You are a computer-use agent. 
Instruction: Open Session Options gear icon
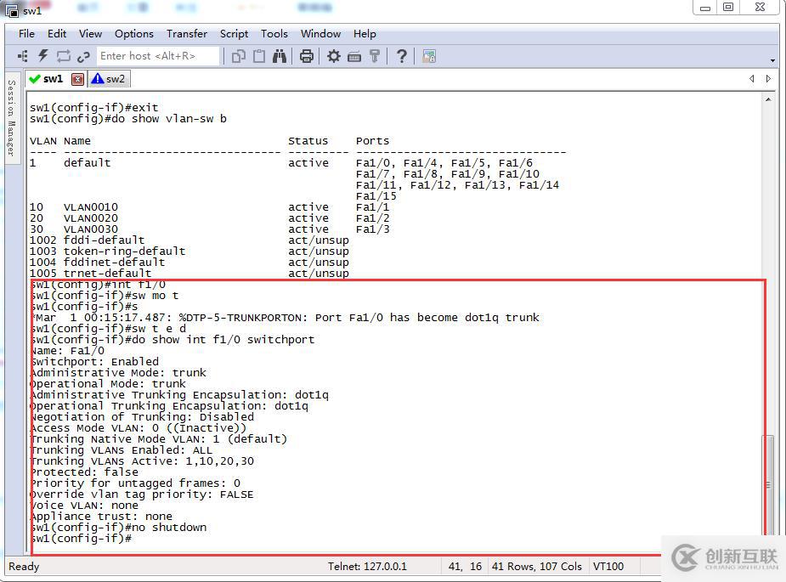333,56
